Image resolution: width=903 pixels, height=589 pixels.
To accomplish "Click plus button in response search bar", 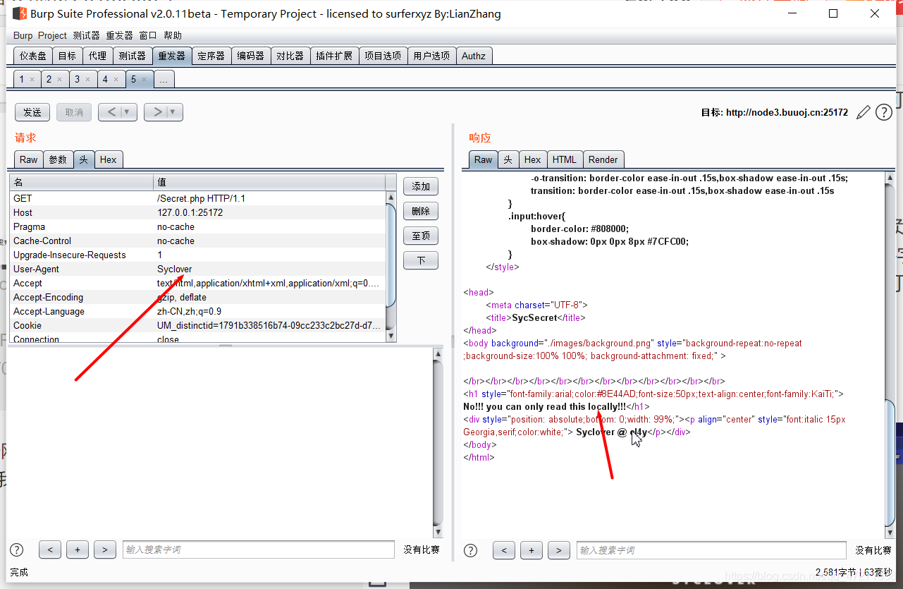I will click(x=532, y=551).
